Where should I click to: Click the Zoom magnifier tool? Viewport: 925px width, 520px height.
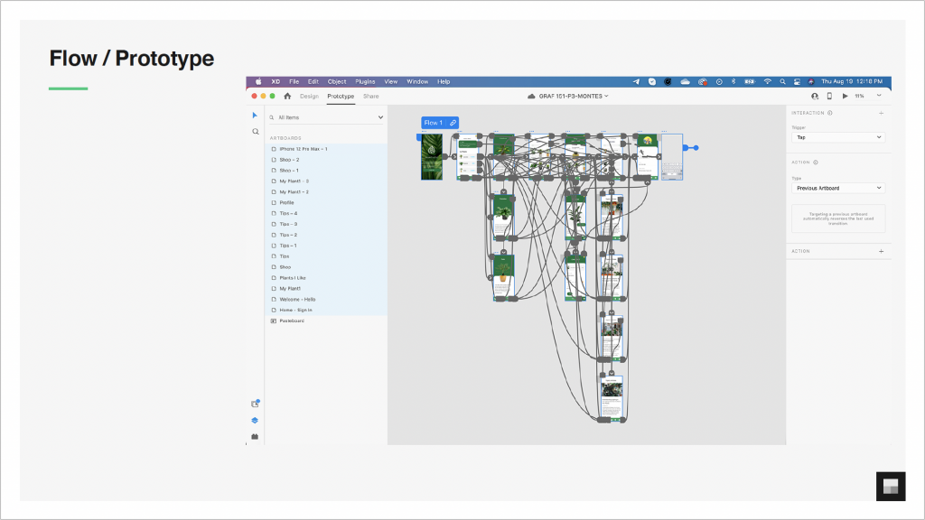255,132
